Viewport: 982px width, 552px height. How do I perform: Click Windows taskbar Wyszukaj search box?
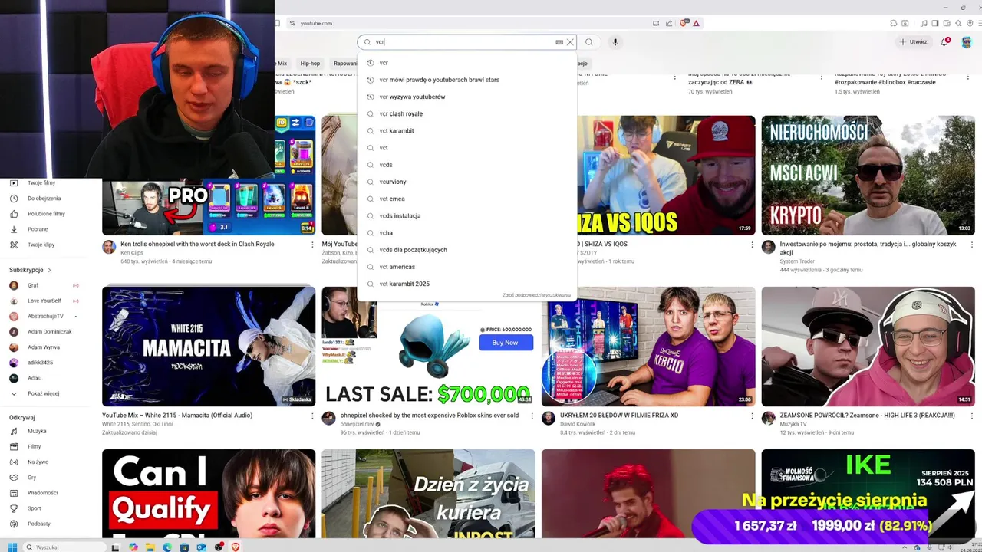point(65,547)
